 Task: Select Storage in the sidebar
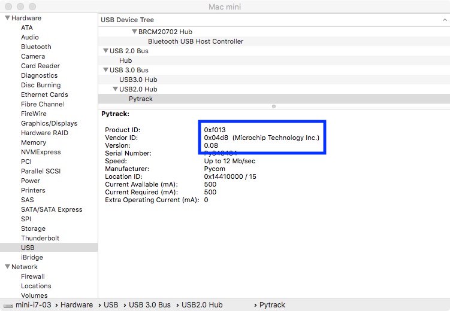(34, 228)
